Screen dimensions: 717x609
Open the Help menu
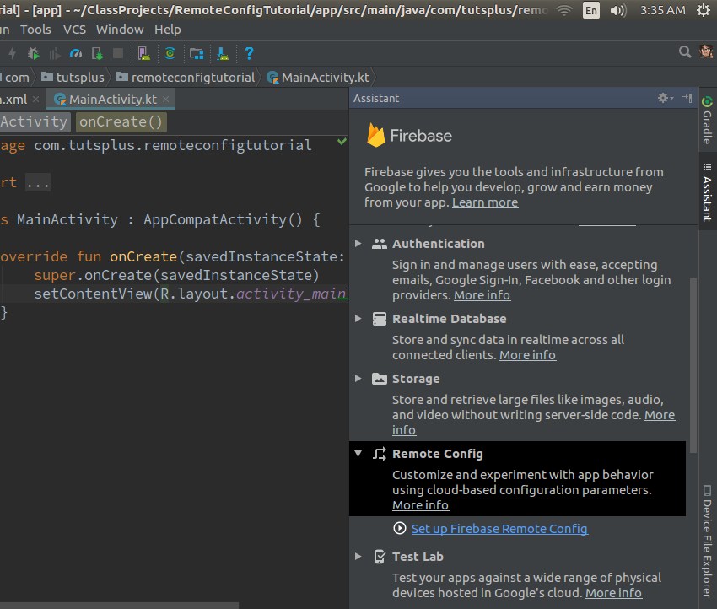[167, 30]
